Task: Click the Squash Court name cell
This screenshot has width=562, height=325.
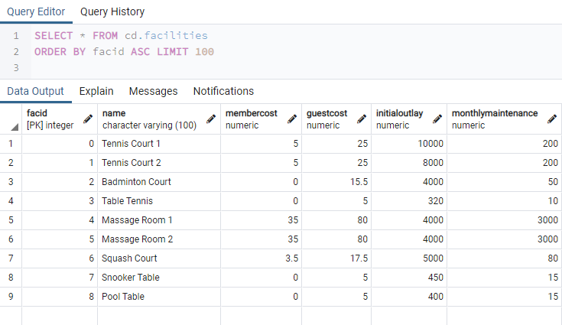Action: click(129, 258)
